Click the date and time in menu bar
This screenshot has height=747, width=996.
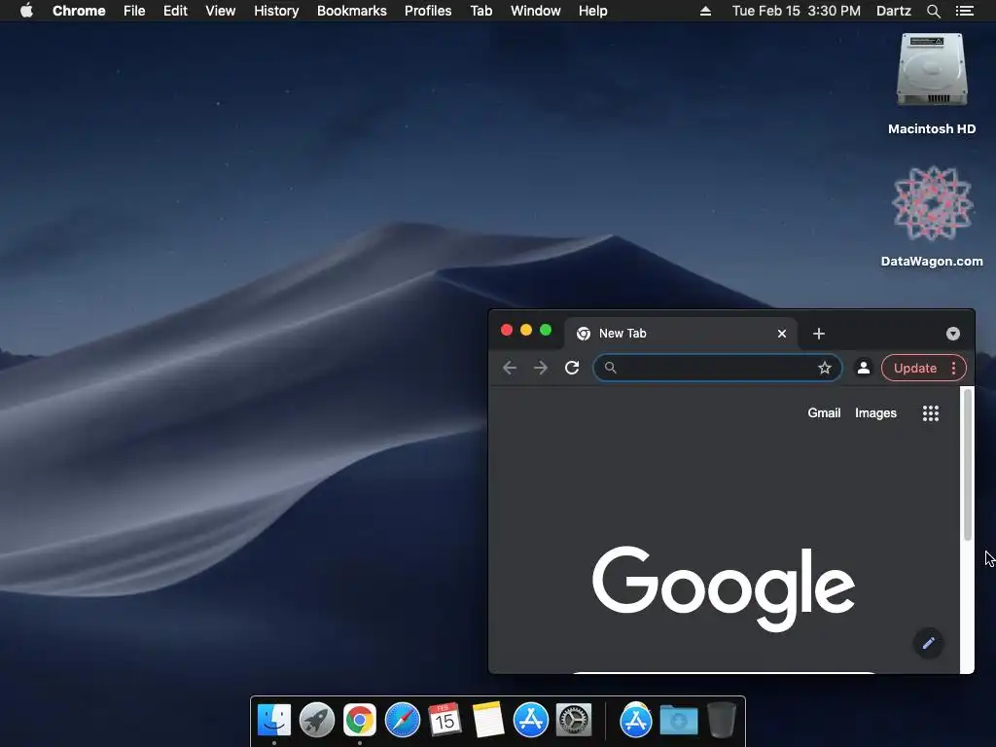pyautogui.click(x=796, y=11)
